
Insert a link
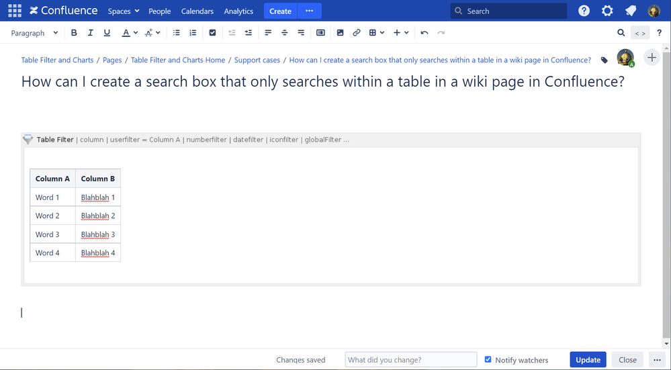tap(357, 32)
